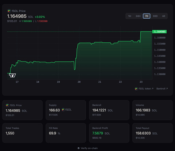
Task: Open the Bankroll link under the chart
Action: [162, 88]
